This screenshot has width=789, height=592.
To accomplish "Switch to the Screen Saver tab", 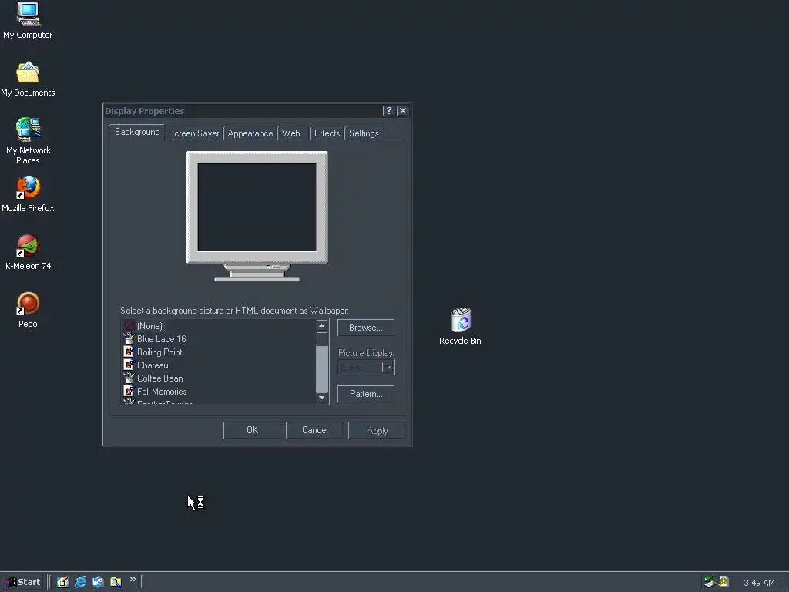I will [193, 133].
